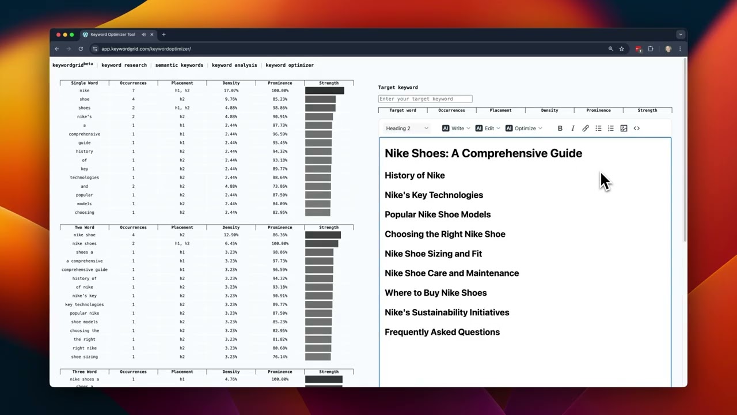Click the right panel Prominence column header
The image size is (737, 415).
(x=598, y=110)
